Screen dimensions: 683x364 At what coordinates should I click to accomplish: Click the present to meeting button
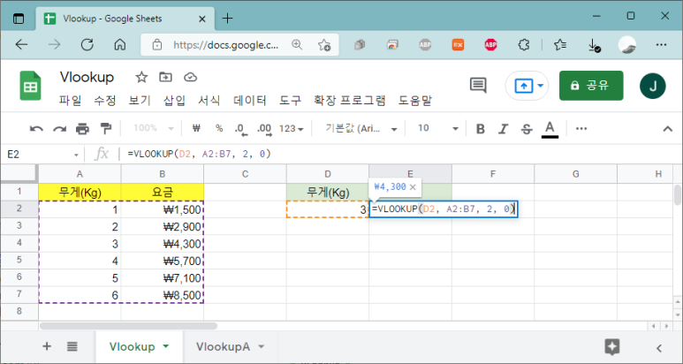tap(523, 86)
